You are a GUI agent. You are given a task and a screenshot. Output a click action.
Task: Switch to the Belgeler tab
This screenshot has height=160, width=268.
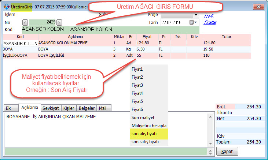87,108
